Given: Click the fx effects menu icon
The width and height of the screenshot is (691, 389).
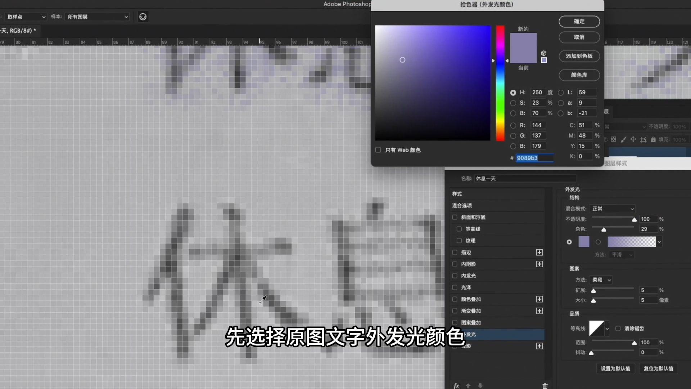Looking at the screenshot, I should pos(456,386).
